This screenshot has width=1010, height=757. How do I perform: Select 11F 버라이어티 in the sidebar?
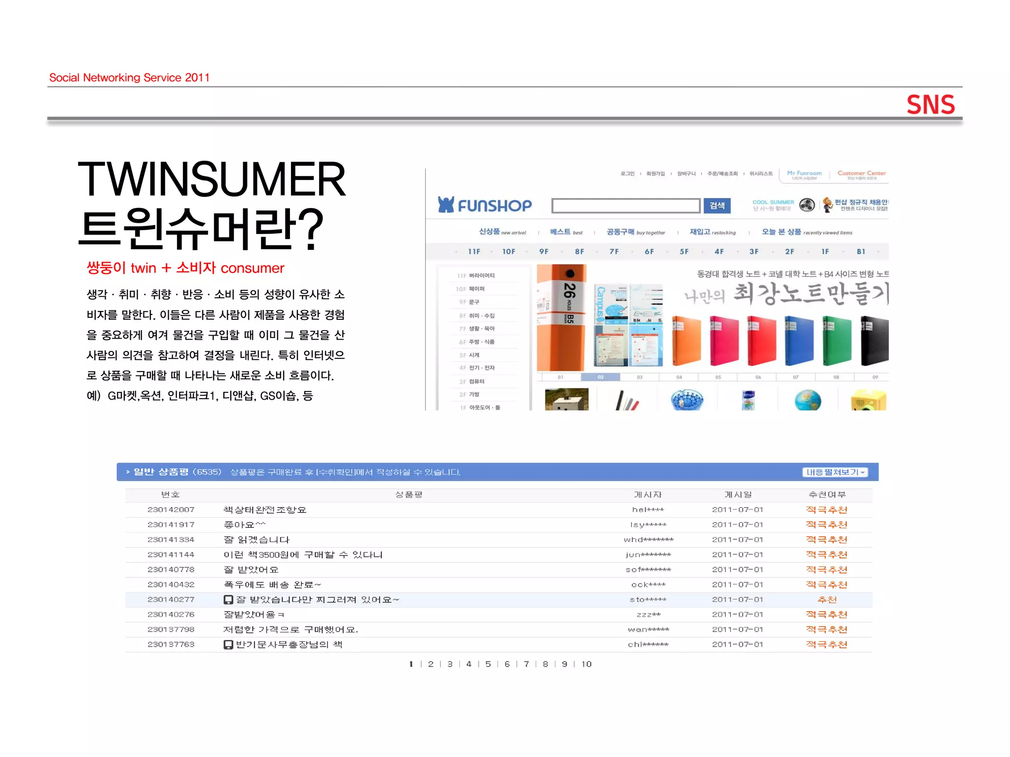pyautogui.click(x=476, y=275)
